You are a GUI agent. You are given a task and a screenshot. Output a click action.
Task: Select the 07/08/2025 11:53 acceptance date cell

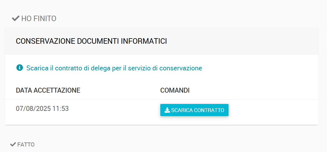tap(42, 109)
